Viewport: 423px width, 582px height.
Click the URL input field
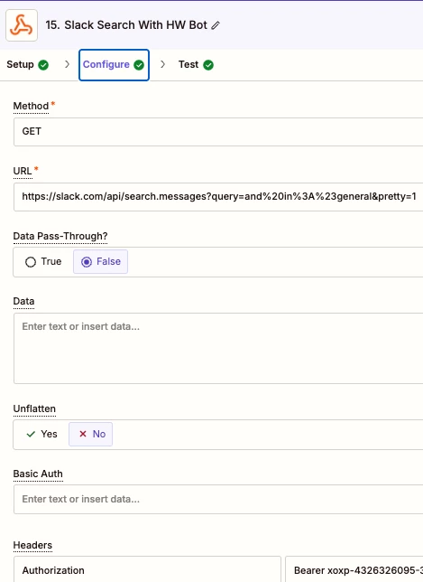point(218,197)
